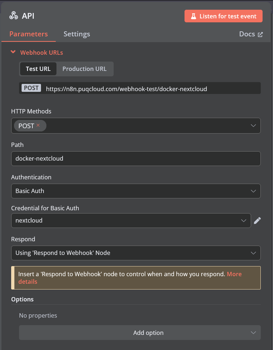
Task: Switch to the Settings tab
Action: click(x=77, y=34)
